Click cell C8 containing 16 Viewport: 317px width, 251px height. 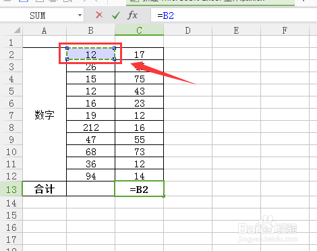(140, 127)
